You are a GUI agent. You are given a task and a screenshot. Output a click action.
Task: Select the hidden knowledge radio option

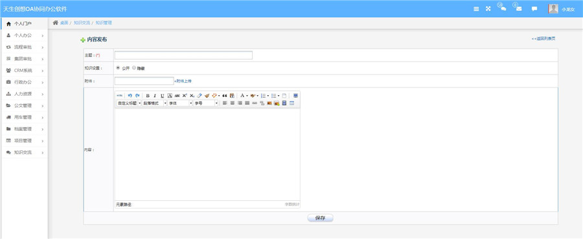(x=134, y=68)
